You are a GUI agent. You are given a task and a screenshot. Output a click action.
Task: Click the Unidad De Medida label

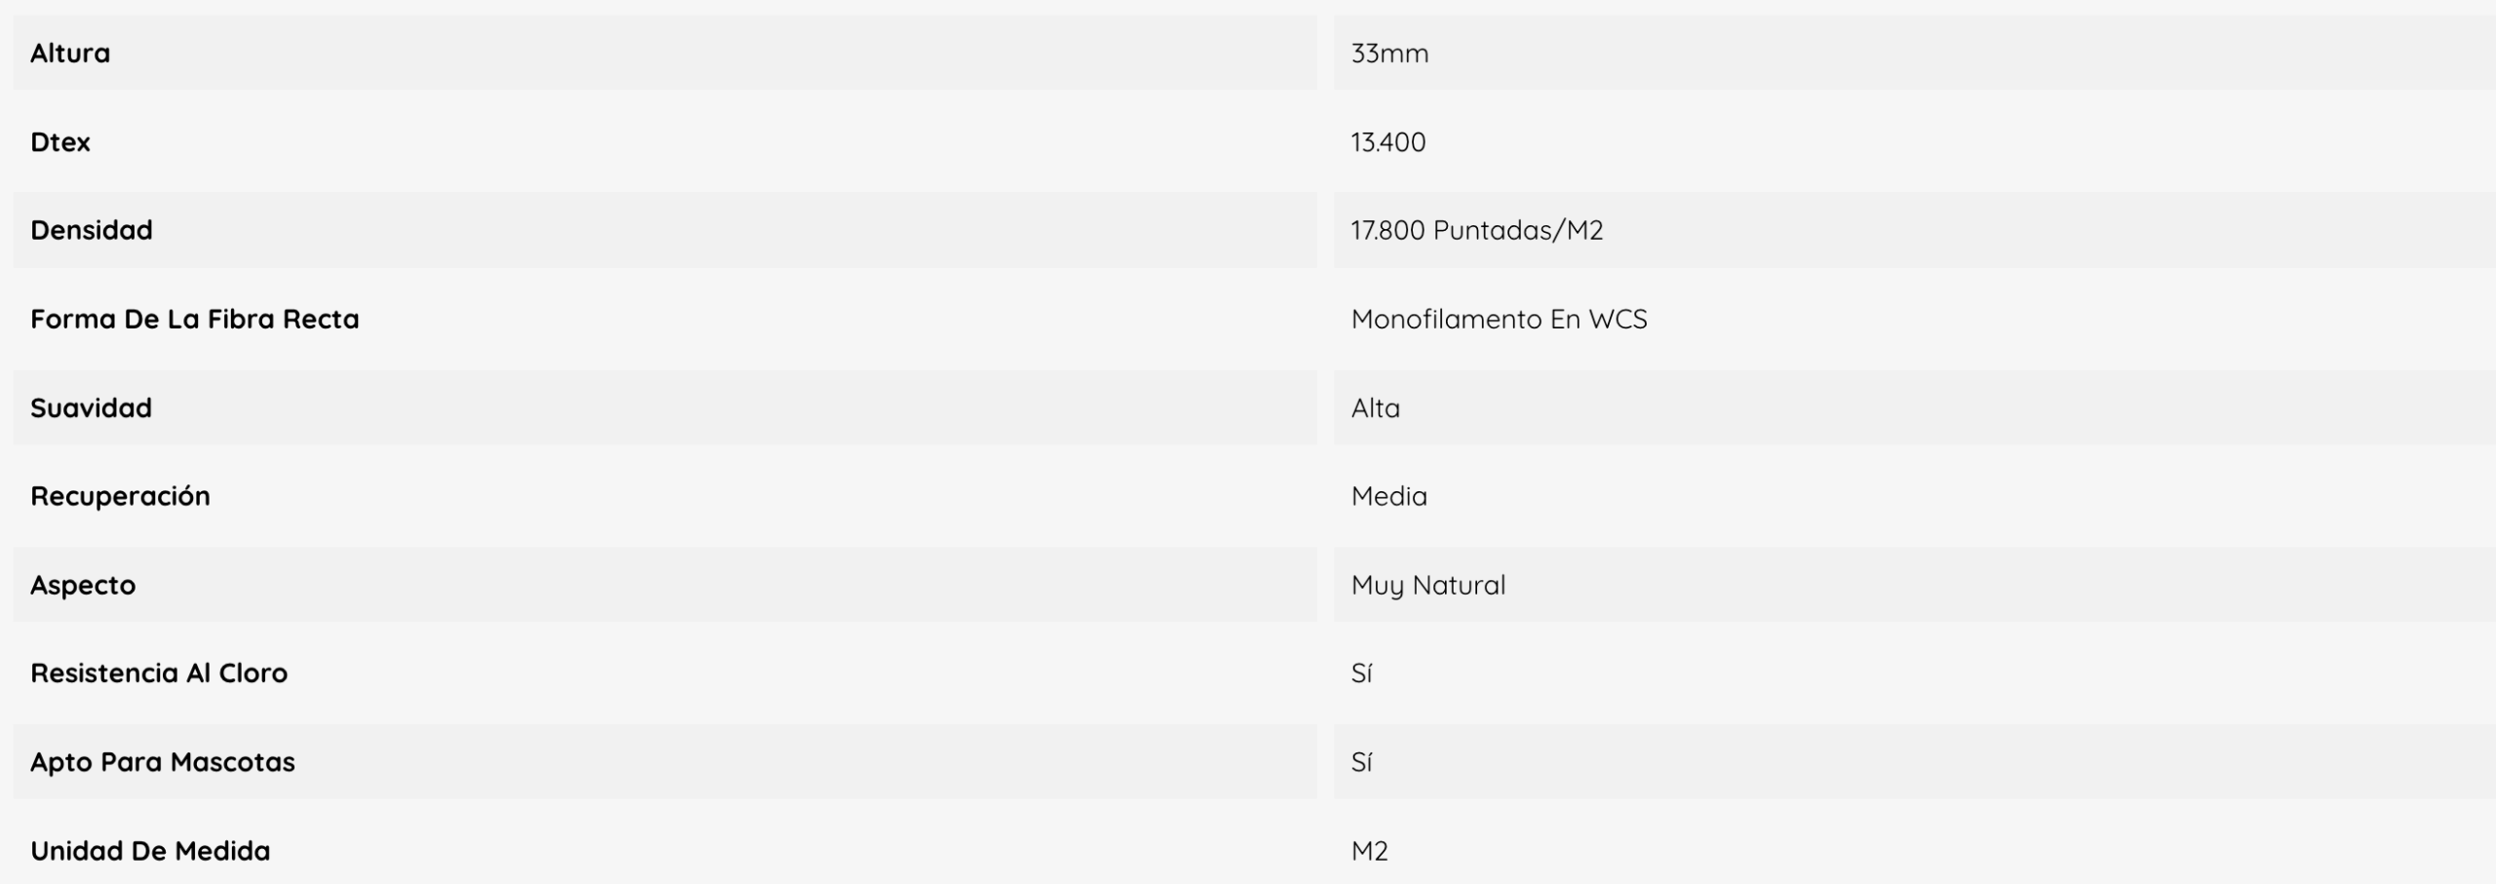click(x=150, y=851)
